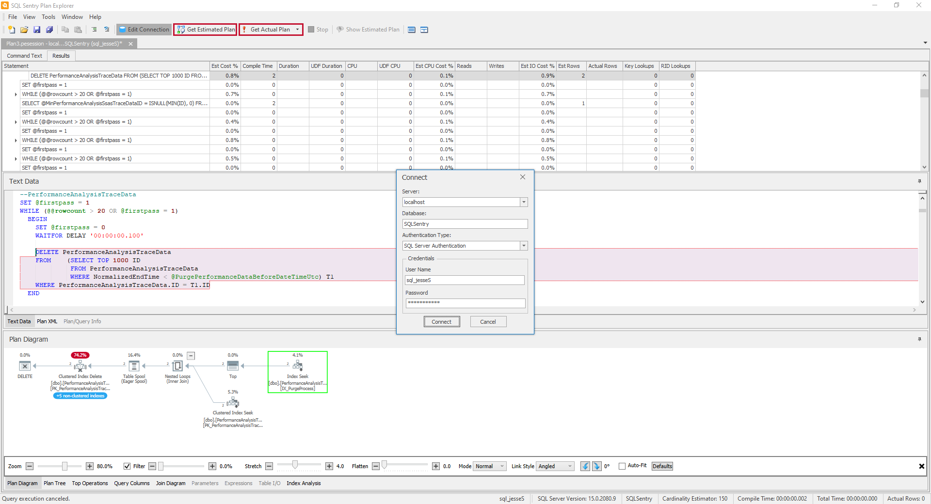This screenshot has height=504, width=931.
Task: Click the Save plan icon
Action: click(x=36, y=30)
